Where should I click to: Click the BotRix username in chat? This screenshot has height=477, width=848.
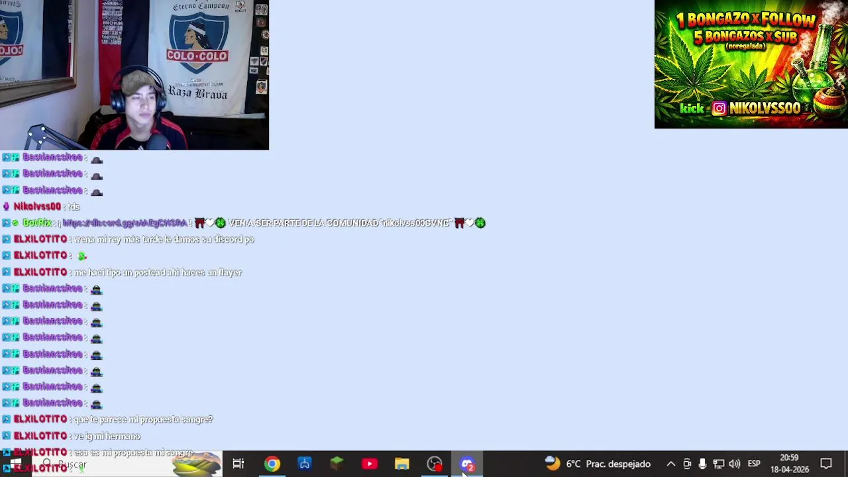click(x=37, y=223)
